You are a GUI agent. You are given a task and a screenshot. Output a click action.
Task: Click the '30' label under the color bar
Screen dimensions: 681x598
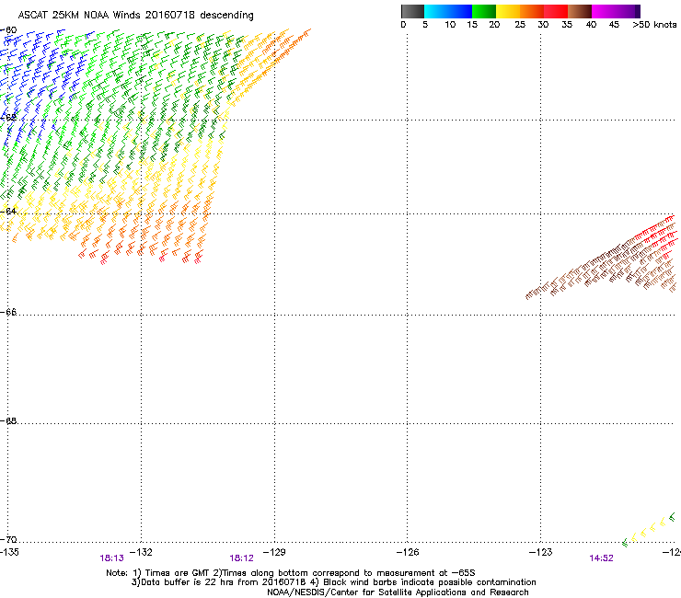click(x=543, y=25)
